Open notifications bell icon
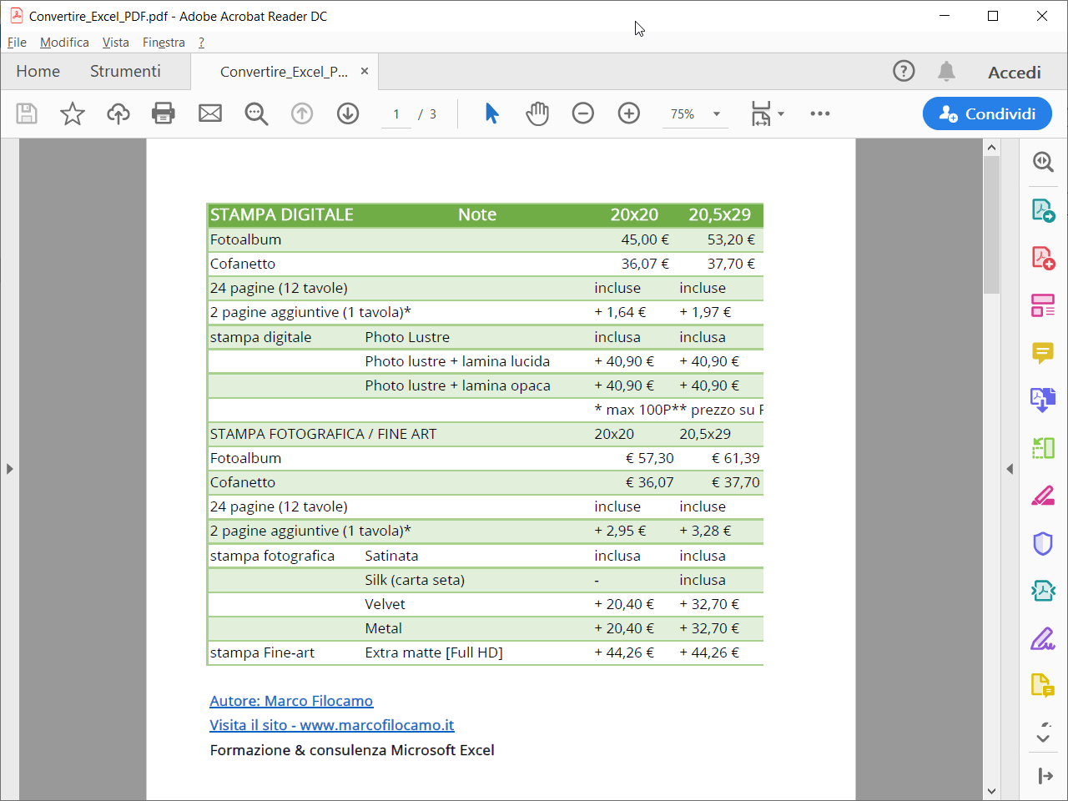1068x801 pixels. coord(946,71)
